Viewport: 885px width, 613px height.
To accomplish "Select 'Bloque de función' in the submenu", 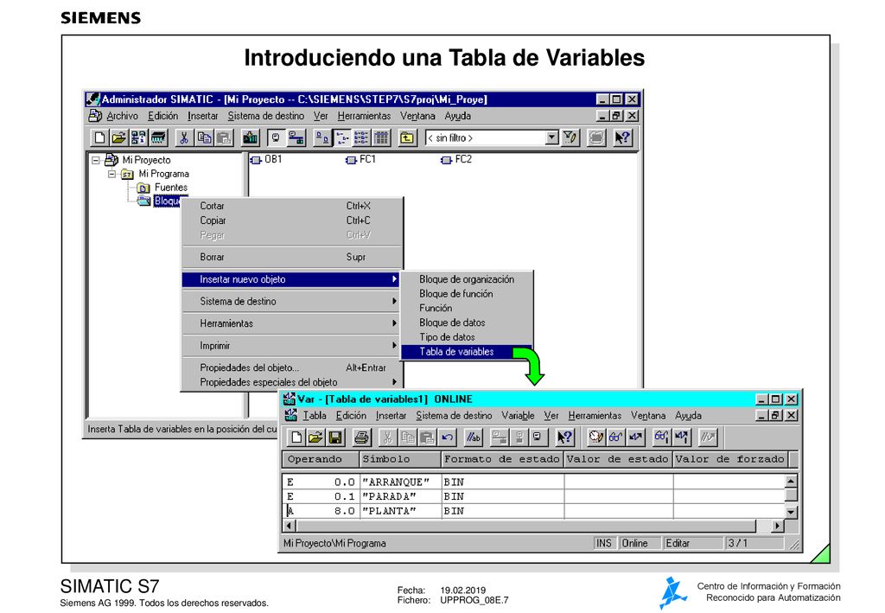I will coord(466,293).
